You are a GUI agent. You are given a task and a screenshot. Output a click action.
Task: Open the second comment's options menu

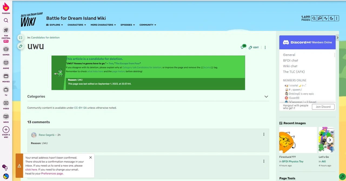[264, 161]
